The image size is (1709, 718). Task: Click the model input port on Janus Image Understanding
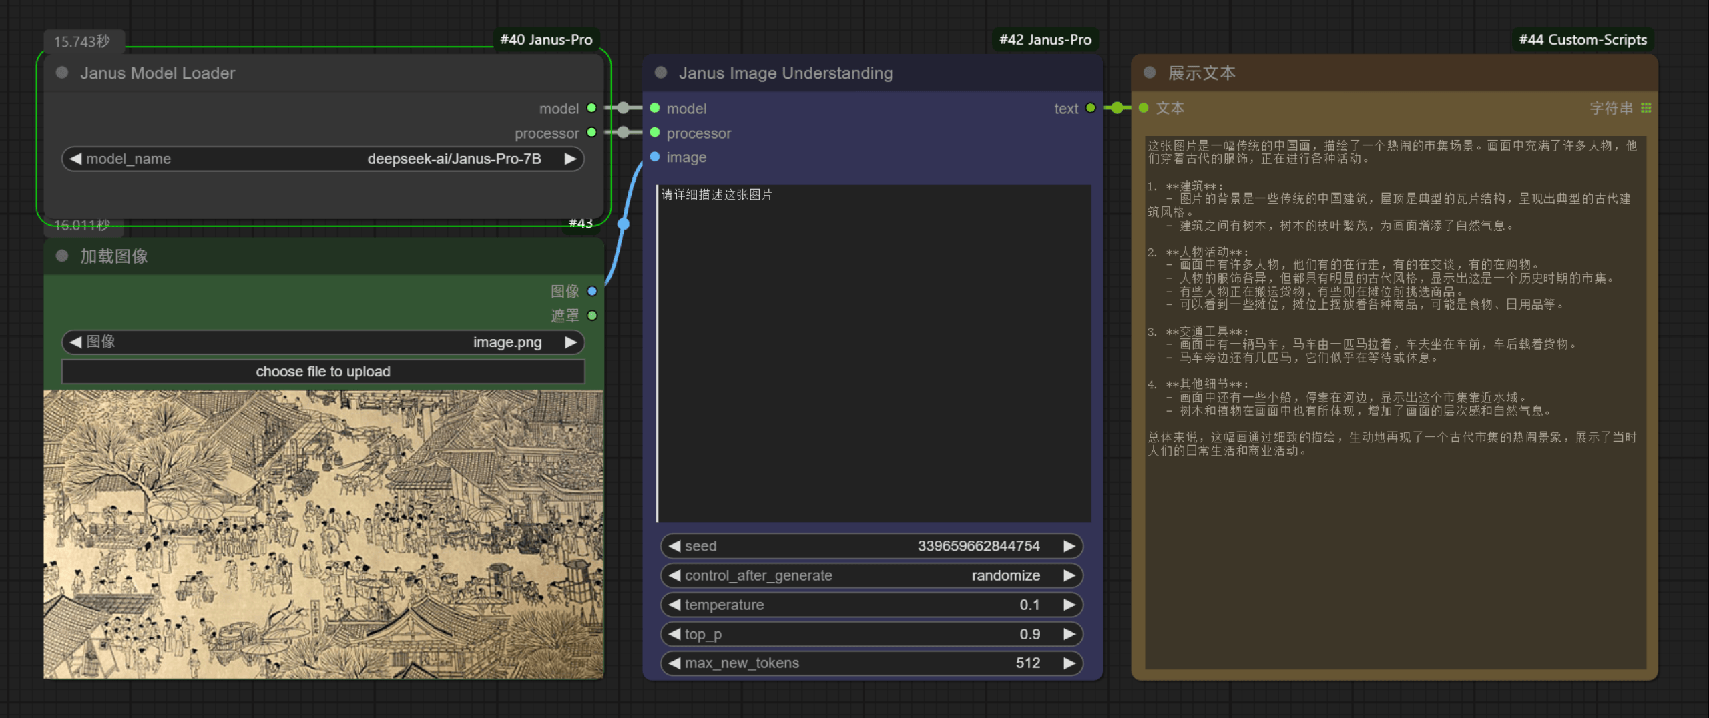coord(655,108)
